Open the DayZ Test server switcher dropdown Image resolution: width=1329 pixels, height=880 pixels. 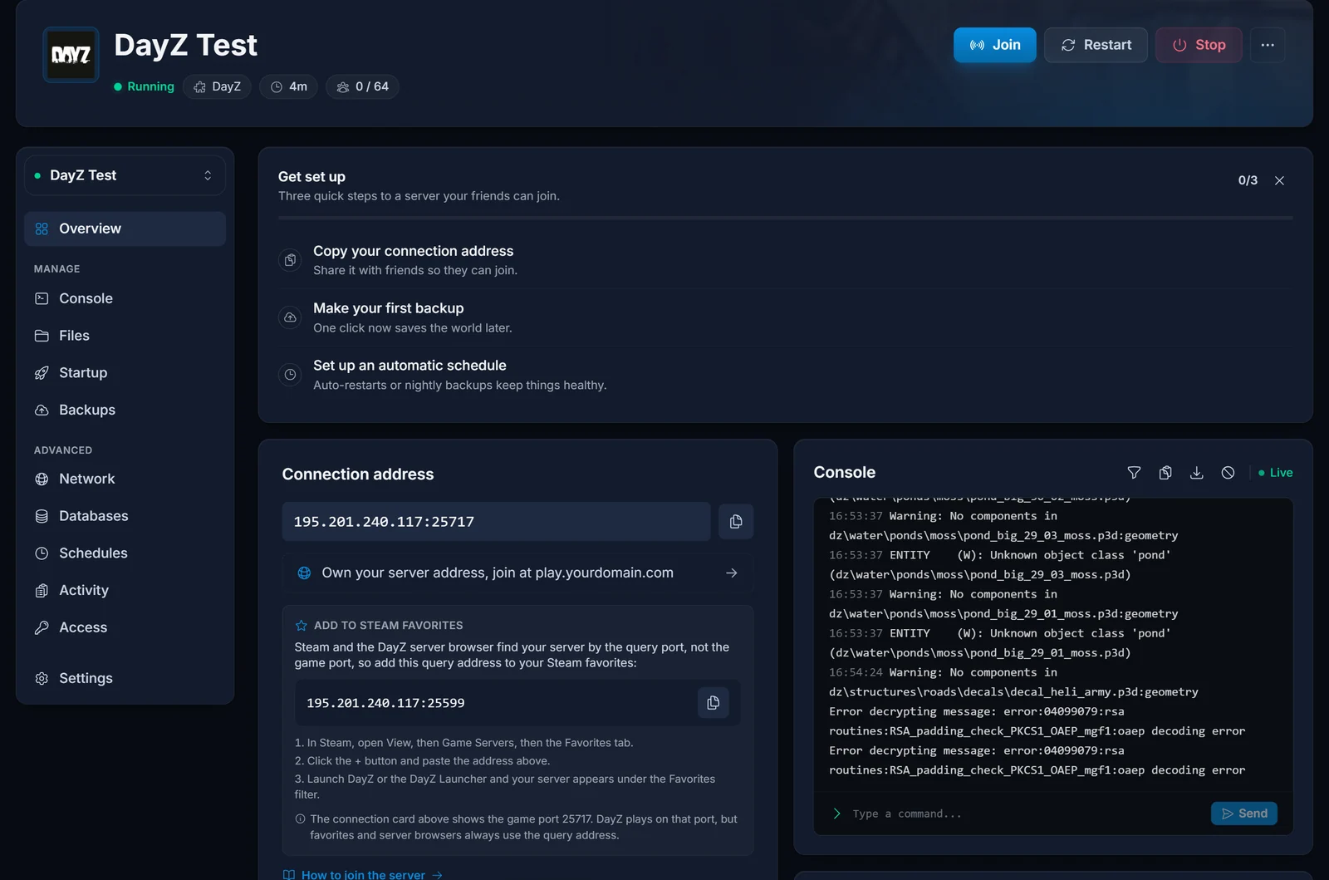click(x=125, y=175)
